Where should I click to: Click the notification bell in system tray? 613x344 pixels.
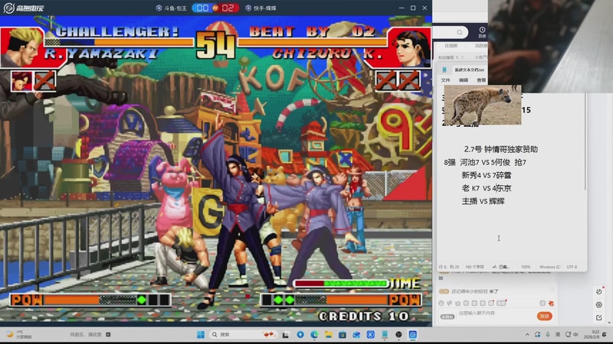(x=605, y=335)
